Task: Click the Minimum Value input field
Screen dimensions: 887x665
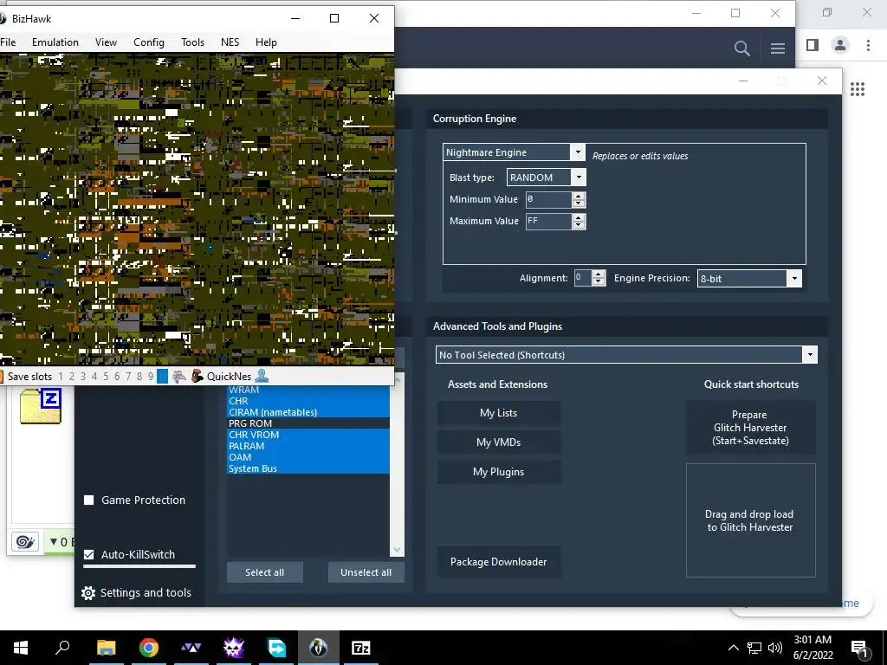Action: 548,200
